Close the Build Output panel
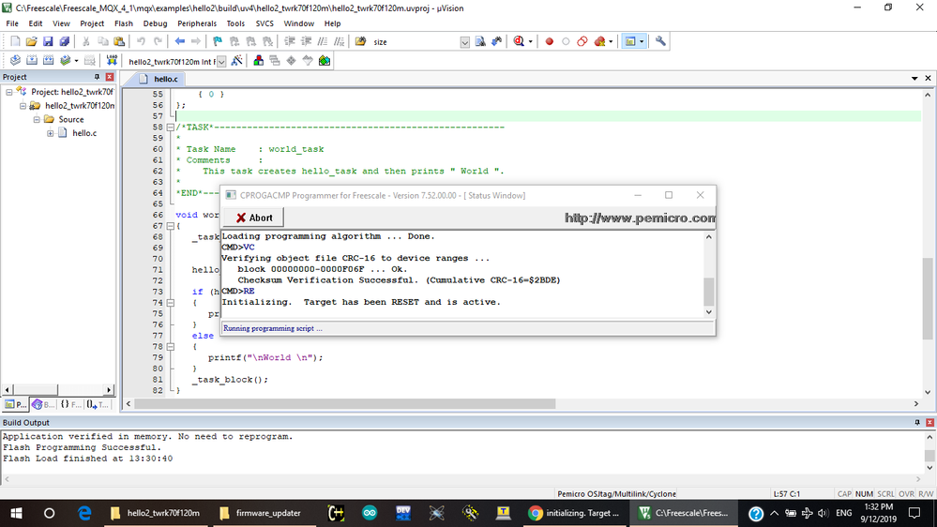 [x=929, y=422]
